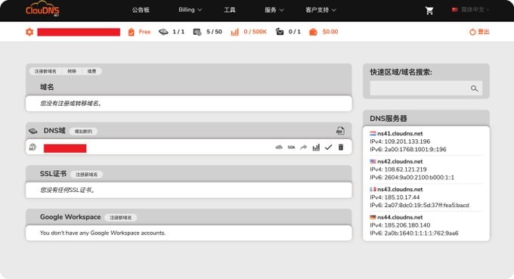Click the share arrow icon in the zone row
Image resolution: width=514 pixels, height=279 pixels.
point(304,147)
